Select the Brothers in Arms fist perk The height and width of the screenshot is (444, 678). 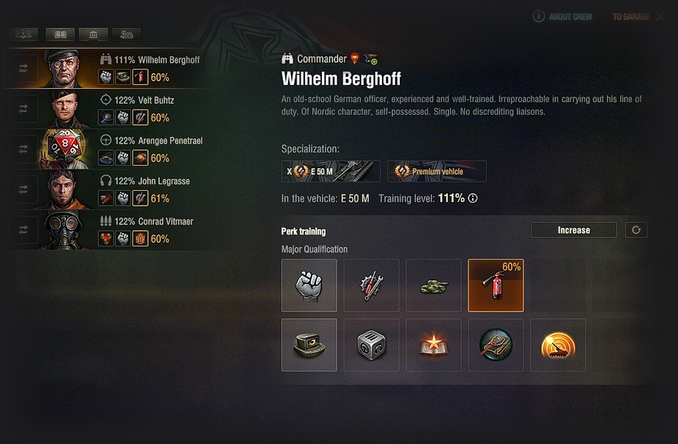tap(309, 286)
